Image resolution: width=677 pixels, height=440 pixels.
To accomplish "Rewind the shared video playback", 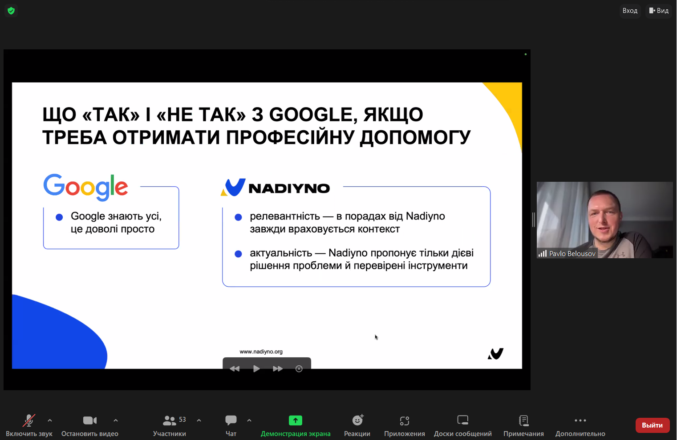I will [x=235, y=368].
